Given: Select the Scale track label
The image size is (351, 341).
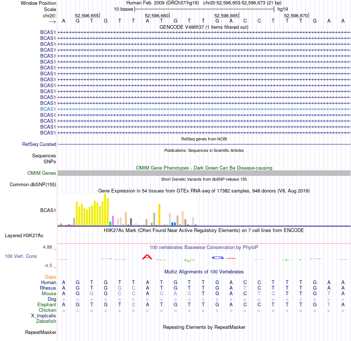Looking at the screenshot, I should 50,9.
